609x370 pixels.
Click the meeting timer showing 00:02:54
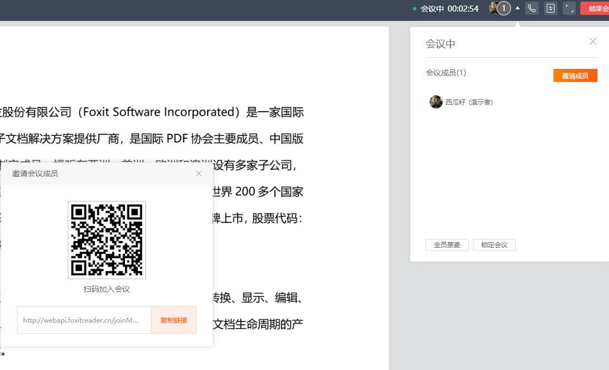pyautogui.click(x=459, y=8)
